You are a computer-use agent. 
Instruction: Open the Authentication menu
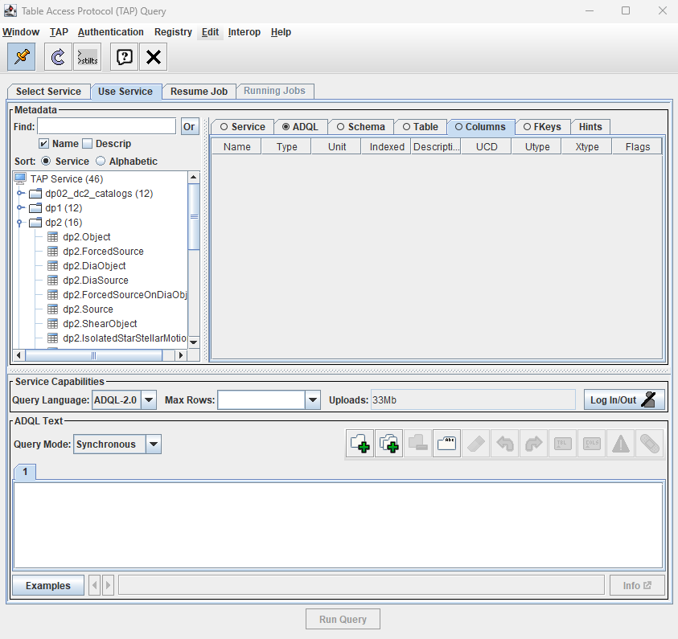point(111,32)
